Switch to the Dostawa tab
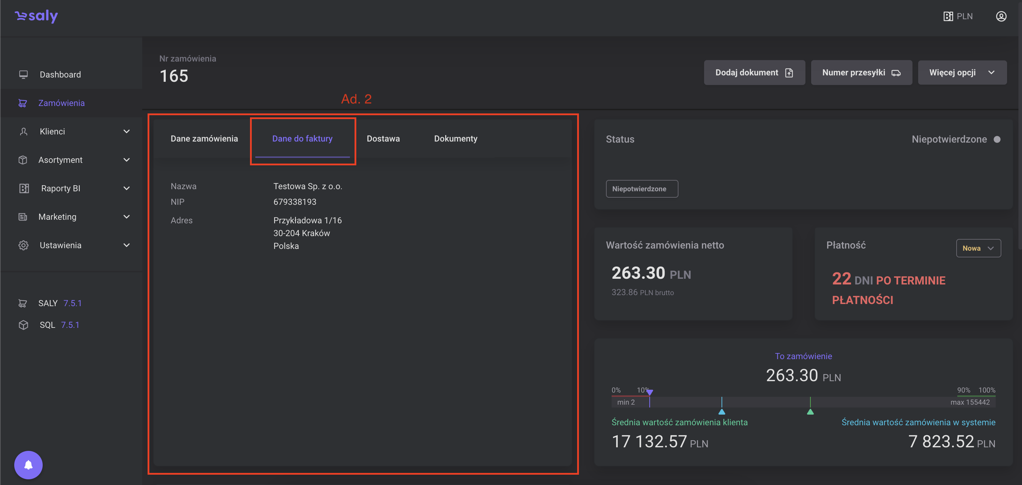The width and height of the screenshot is (1022, 485). [x=383, y=138]
